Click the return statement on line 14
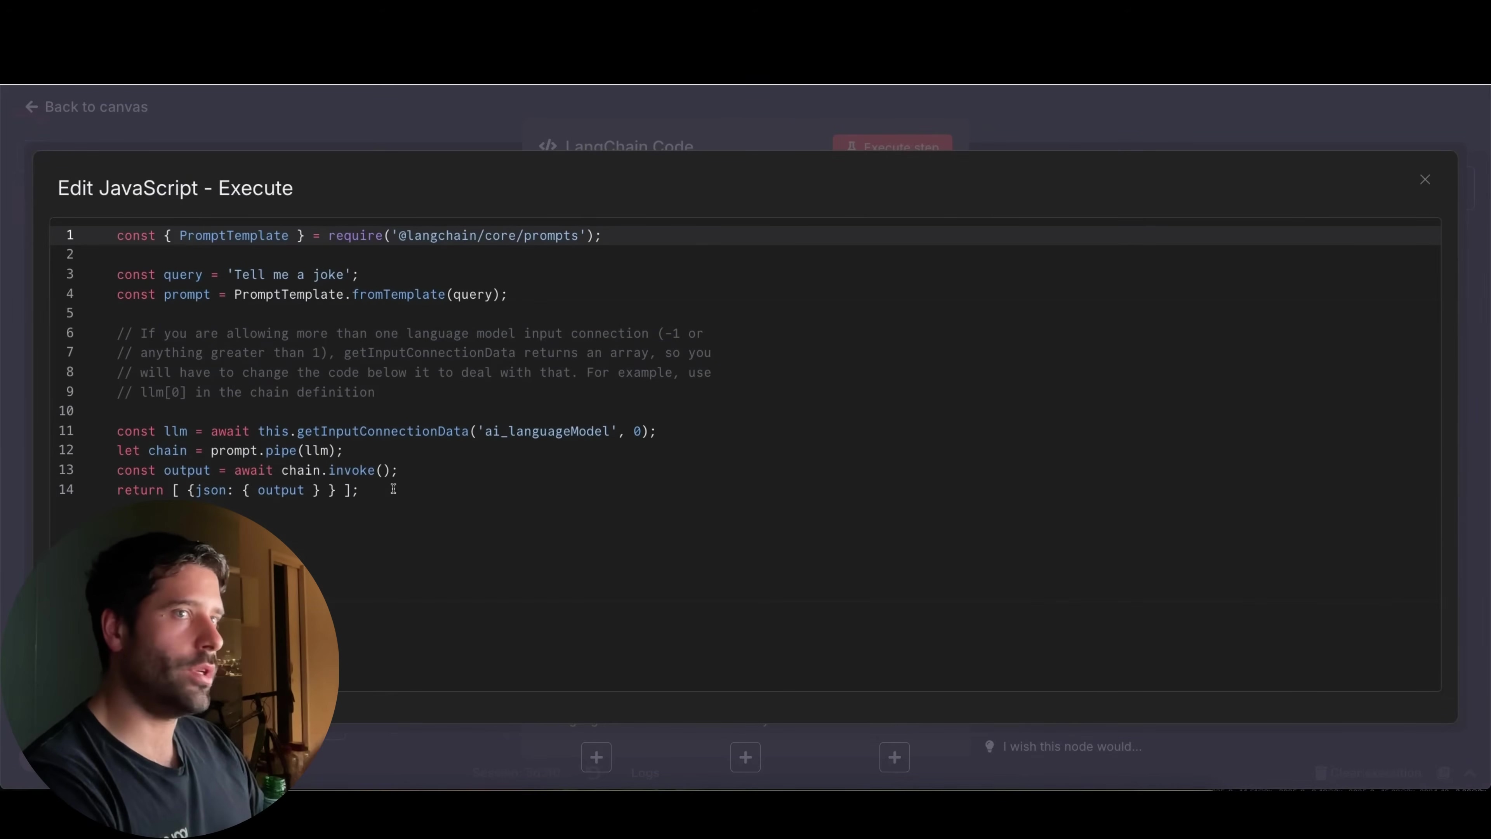The height and width of the screenshot is (839, 1491). 237,490
